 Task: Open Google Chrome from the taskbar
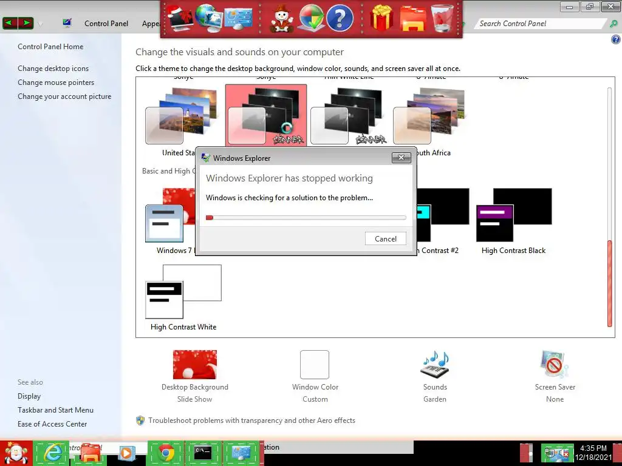(x=166, y=453)
